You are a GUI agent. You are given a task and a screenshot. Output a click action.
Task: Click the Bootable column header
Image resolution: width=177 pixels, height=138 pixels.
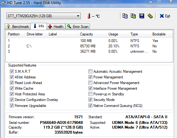(x=161, y=34)
